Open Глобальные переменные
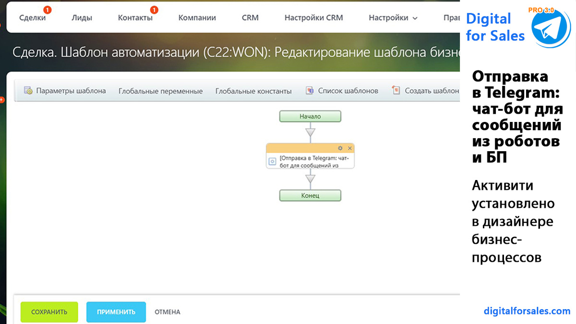Image resolution: width=576 pixels, height=324 pixels. [x=161, y=91]
